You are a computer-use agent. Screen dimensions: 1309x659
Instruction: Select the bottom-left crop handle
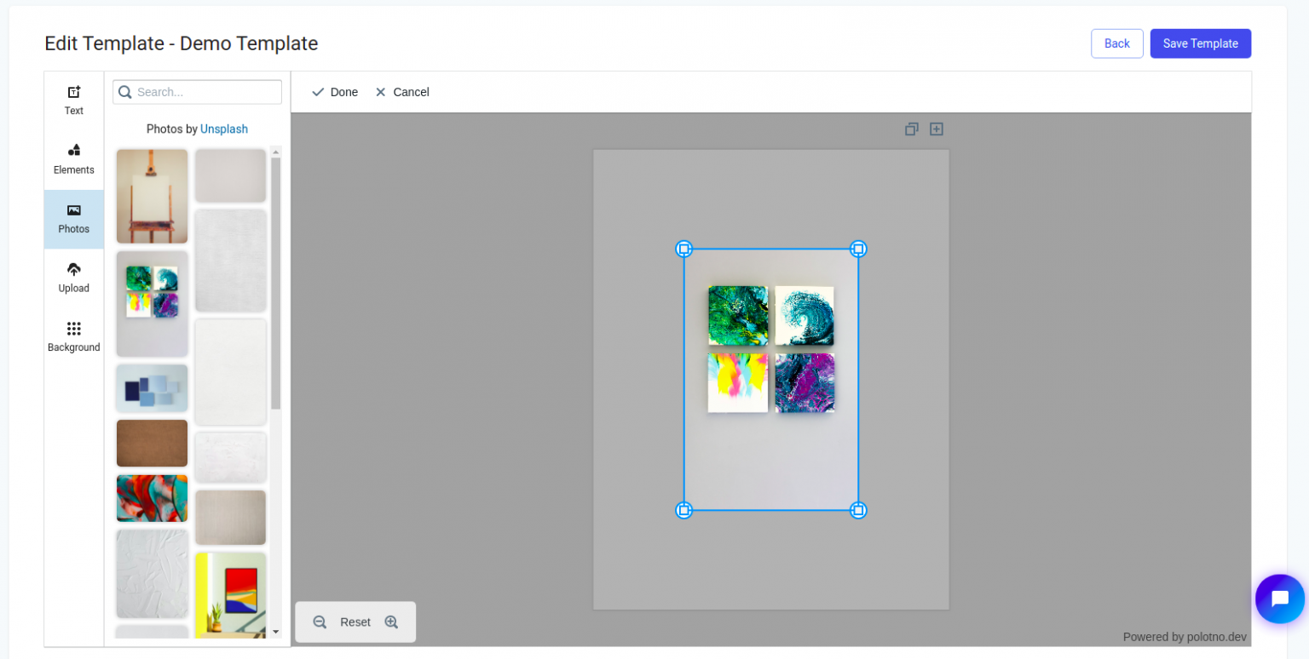tap(683, 510)
